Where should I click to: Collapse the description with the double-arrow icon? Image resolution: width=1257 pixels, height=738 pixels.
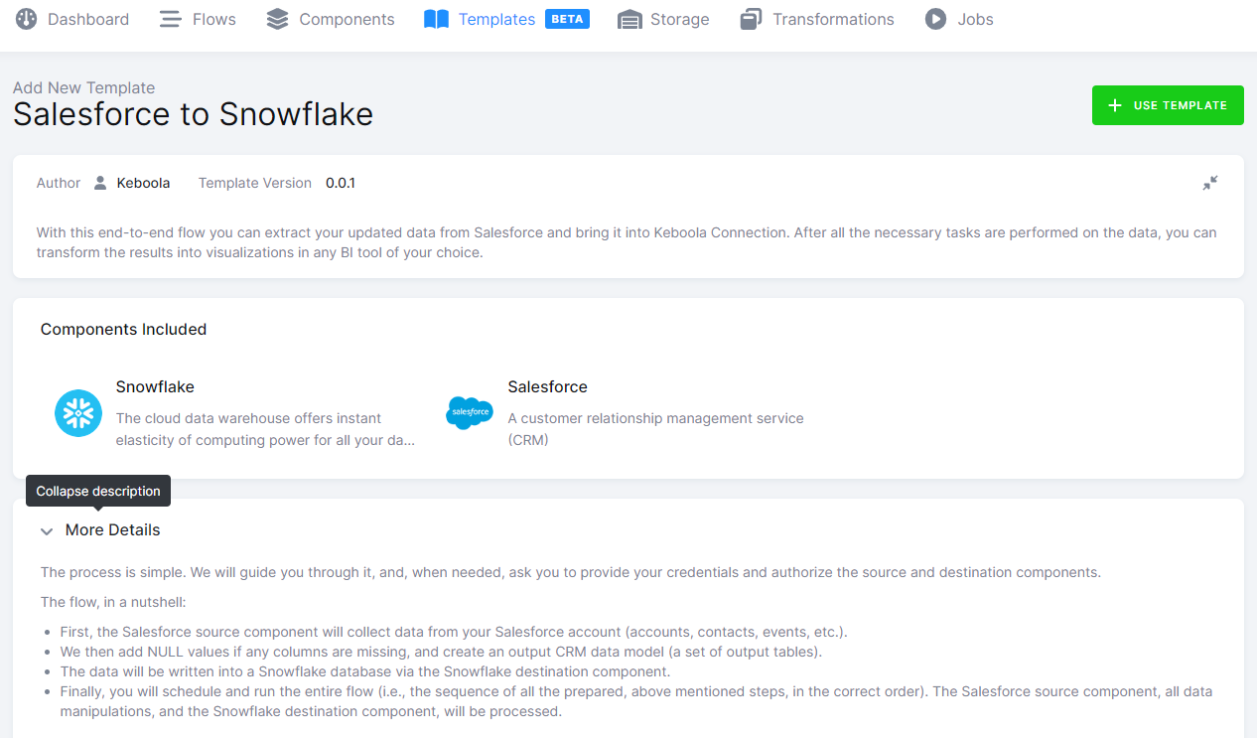pos(1210,183)
